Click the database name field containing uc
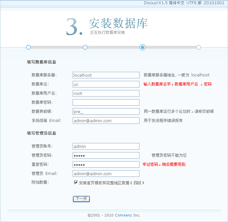The width and height of the screenshot is (228, 222). [x=106, y=84]
